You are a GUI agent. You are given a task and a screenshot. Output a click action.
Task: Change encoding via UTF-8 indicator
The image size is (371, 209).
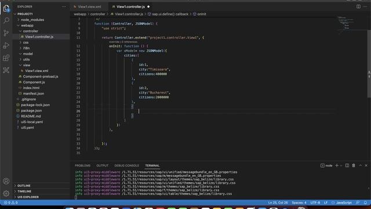315,203
